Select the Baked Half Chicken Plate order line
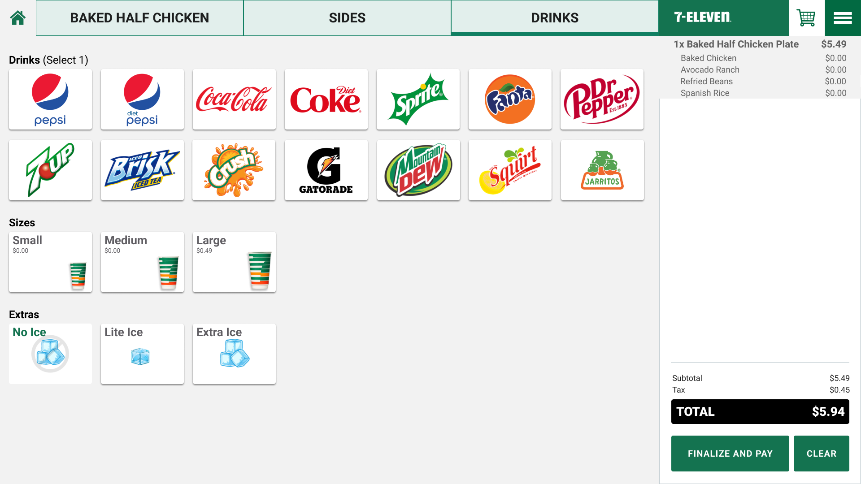 [760, 44]
